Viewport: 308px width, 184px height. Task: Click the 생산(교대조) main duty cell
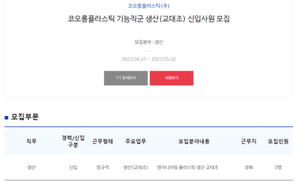tap(136, 168)
